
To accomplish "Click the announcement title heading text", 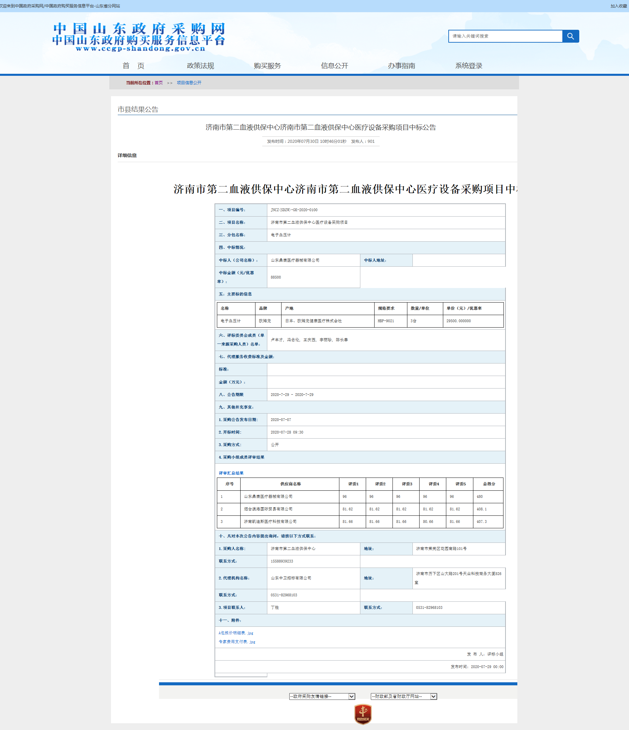I will pyautogui.click(x=320, y=128).
